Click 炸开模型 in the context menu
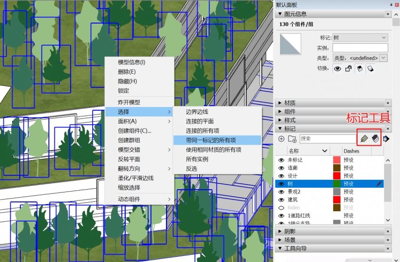 click(129, 102)
